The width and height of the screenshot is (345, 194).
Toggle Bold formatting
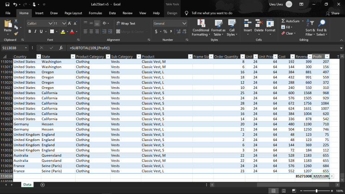click(29, 31)
